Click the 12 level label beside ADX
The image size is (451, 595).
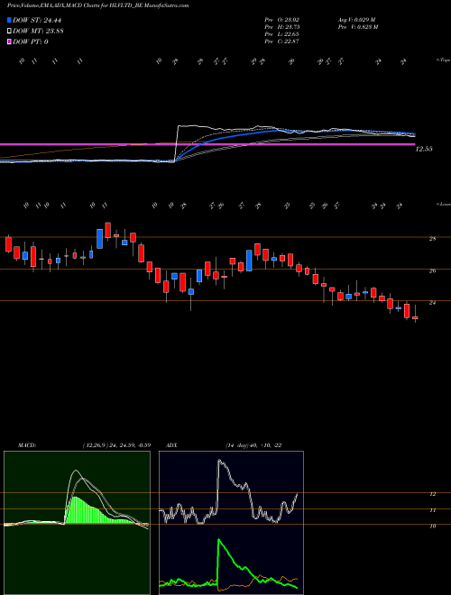click(x=432, y=494)
